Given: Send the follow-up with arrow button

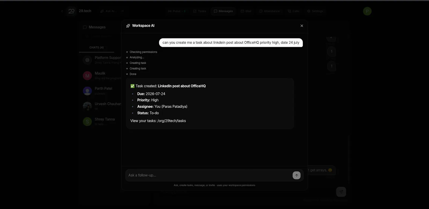Looking at the screenshot, I should pos(297,175).
